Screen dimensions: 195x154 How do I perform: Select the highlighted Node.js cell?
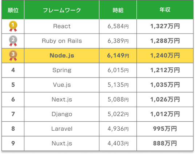pyautogui.click(x=62, y=56)
